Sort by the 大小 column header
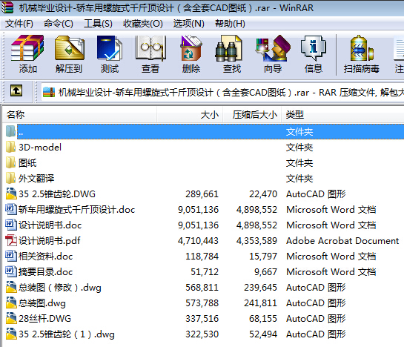 point(190,115)
